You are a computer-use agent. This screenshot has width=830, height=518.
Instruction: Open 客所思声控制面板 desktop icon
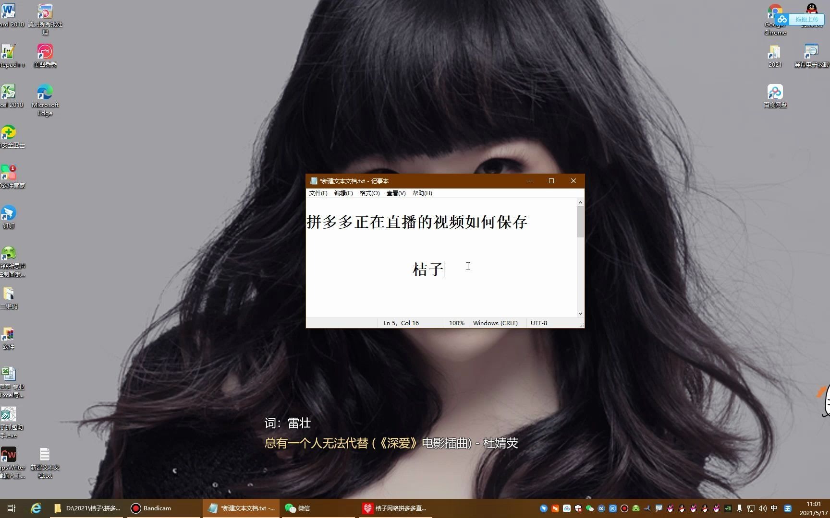click(11, 261)
